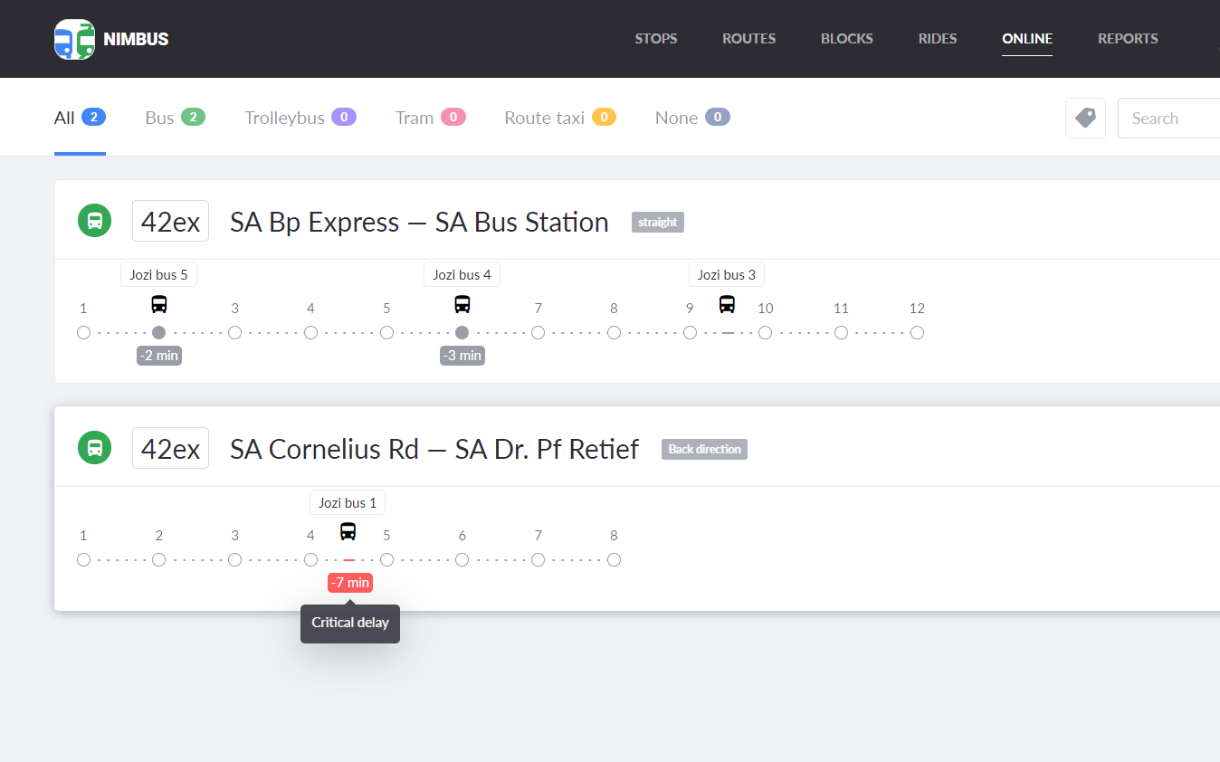Click in the Search field

[1168, 119]
